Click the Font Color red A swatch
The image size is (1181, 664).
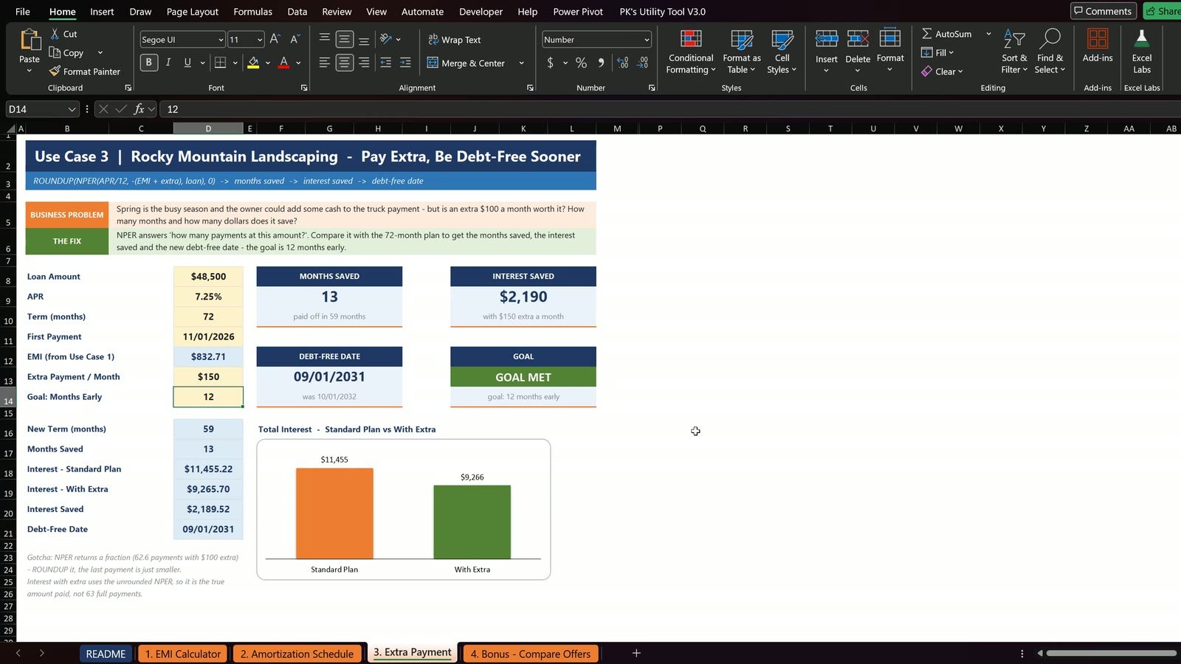click(283, 63)
